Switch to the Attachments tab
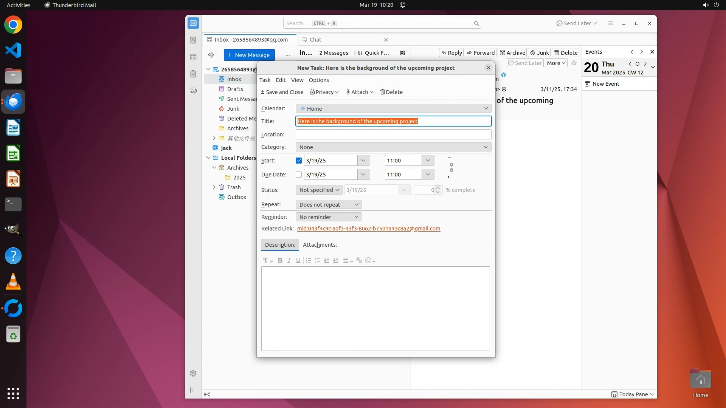Viewport: 726px width, 408px height. click(x=320, y=245)
